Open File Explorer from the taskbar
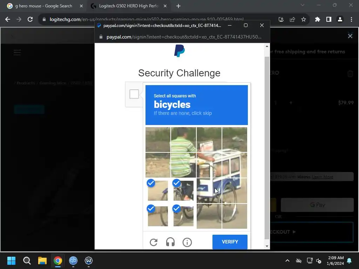 pyautogui.click(x=42, y=261)
